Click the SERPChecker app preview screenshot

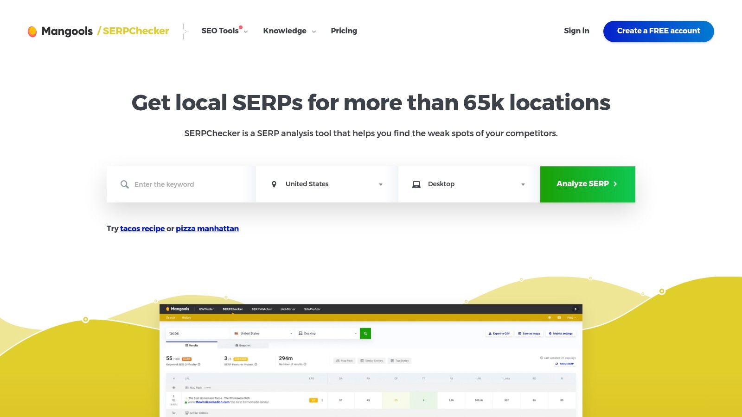point(371,360)
